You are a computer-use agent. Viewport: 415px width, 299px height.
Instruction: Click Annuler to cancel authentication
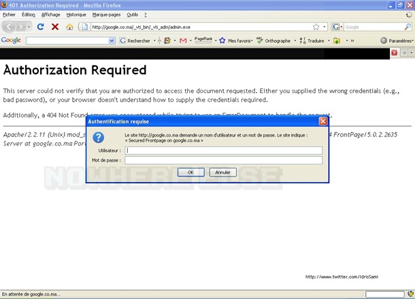tap(223, 173)
